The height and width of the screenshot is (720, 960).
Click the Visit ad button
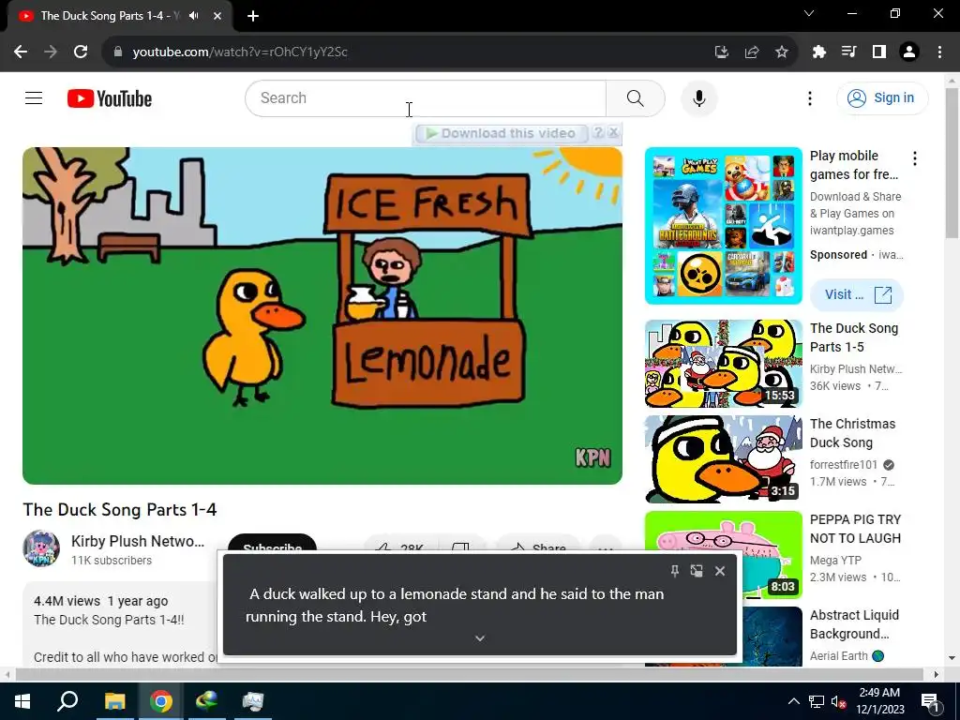click(x=857, y=294)
